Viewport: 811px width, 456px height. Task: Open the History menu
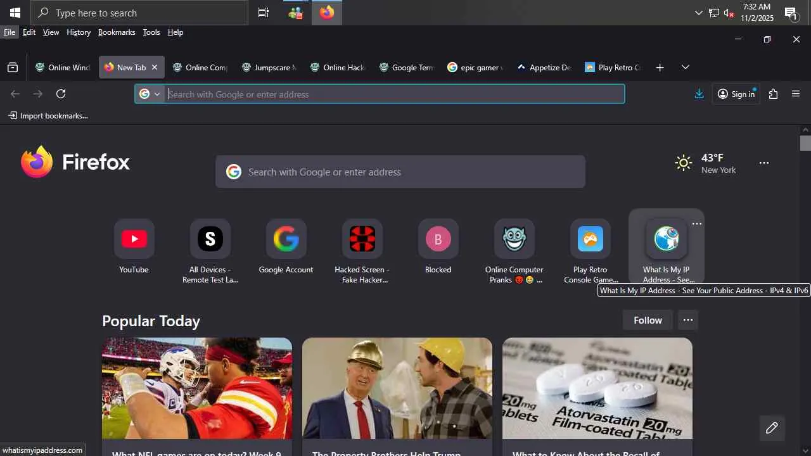click(x=79, y=32)
